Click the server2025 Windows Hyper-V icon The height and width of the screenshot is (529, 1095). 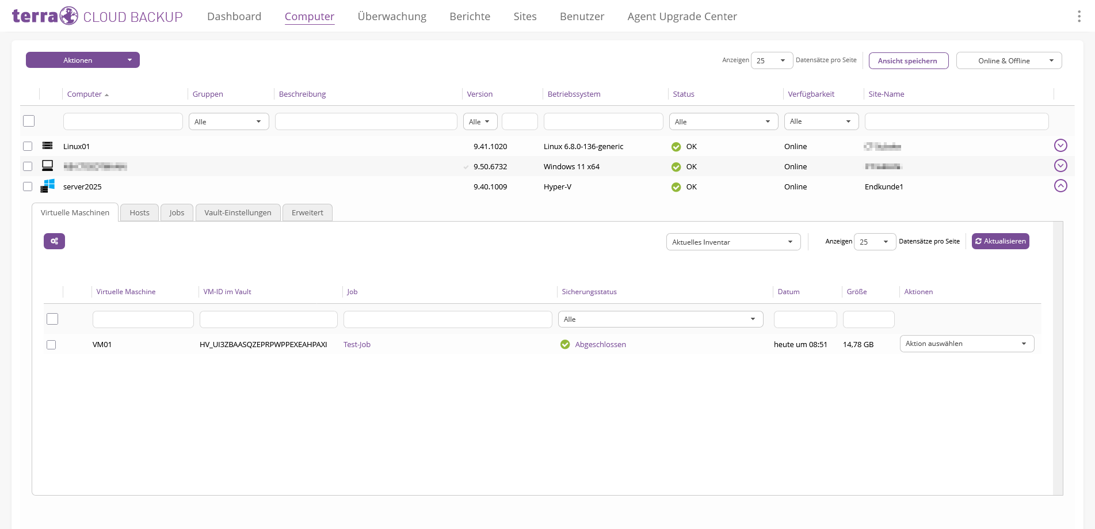coord(48,186)
